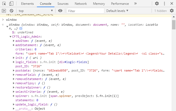This screenshot has width=176, height=111.
Task: Collapse the CF7S_Logic_Admin object
Action: (x=10, y=37)
